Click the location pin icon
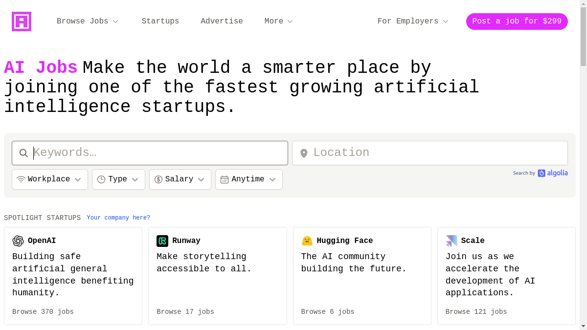Screen dimensions: 587x330 pos(304,154)
